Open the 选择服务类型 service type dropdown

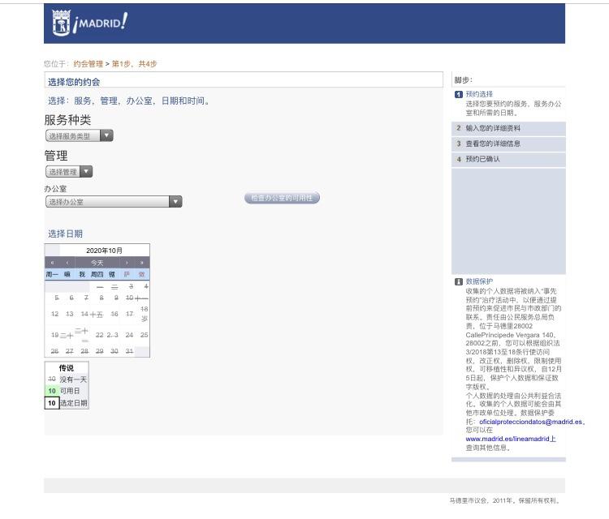pos(80,135)
